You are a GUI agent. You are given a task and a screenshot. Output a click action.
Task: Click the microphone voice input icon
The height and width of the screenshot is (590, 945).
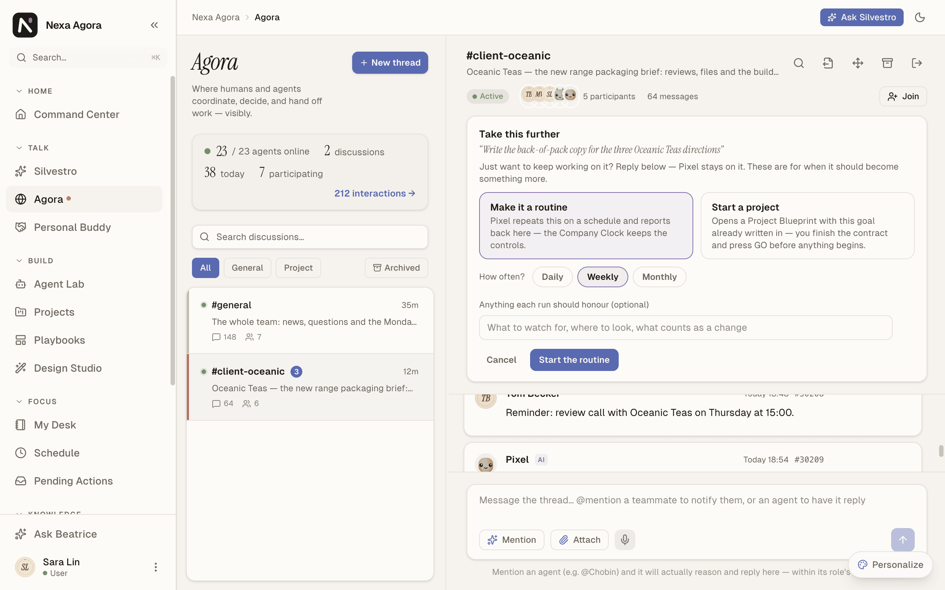pyautogui.click(x=625, y=539)
